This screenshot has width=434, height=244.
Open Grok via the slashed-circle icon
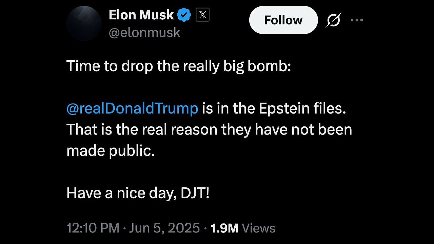(333, 21)
